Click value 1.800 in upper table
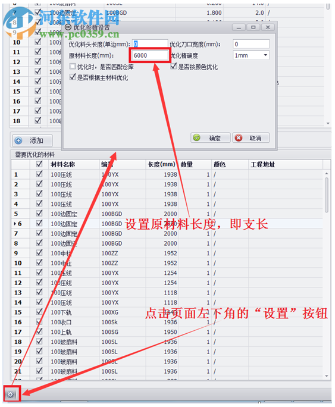The height and width of the screenshot is (407, 335). tap(214, 12)
